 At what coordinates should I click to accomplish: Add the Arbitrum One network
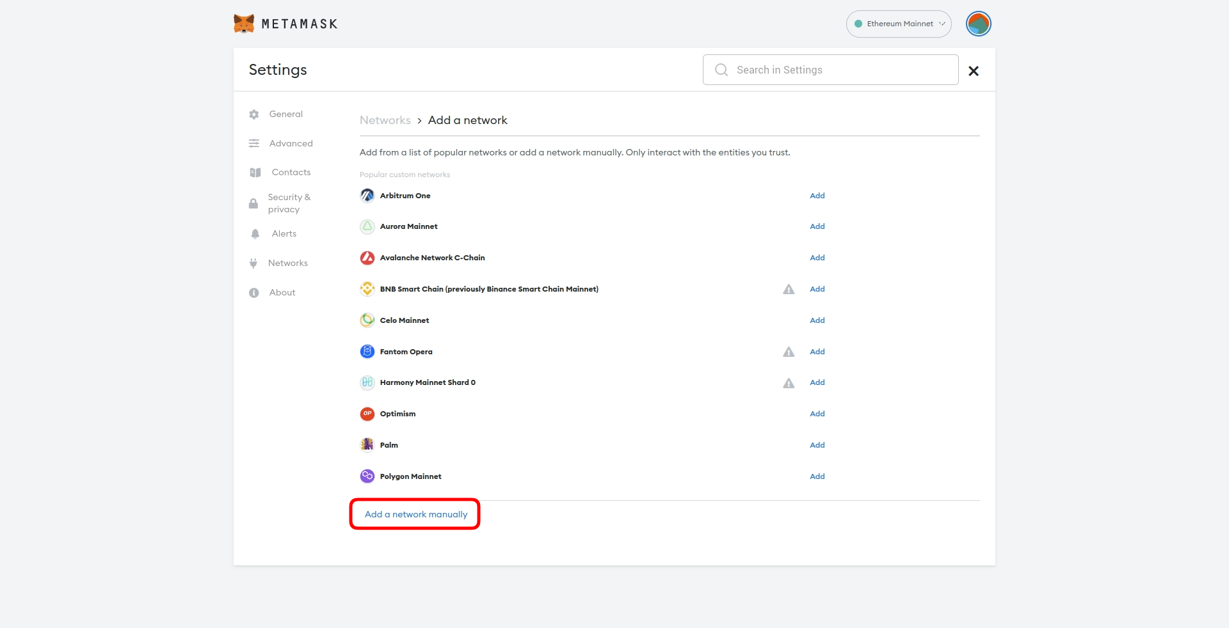pos(817,196)
